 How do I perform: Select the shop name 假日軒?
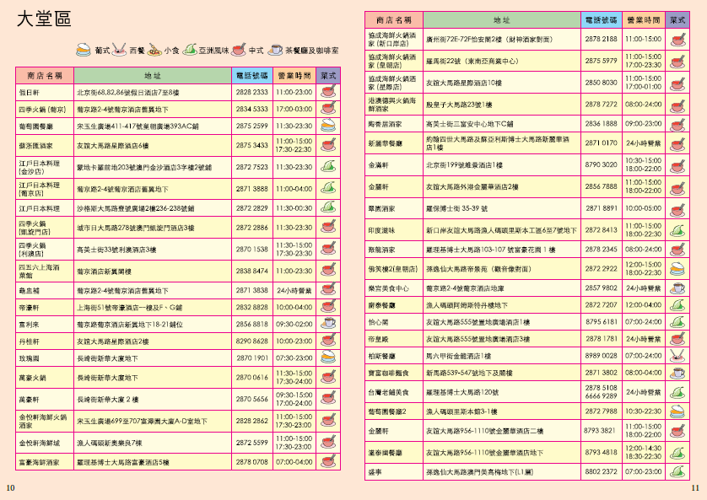click(30, 93)
